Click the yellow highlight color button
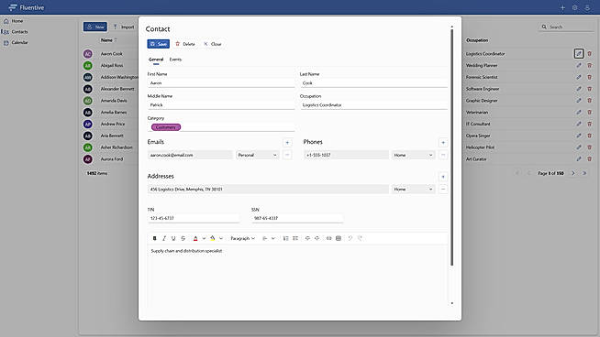The height and width of the screenshot is (337, 600). click(x=212, y=238)
